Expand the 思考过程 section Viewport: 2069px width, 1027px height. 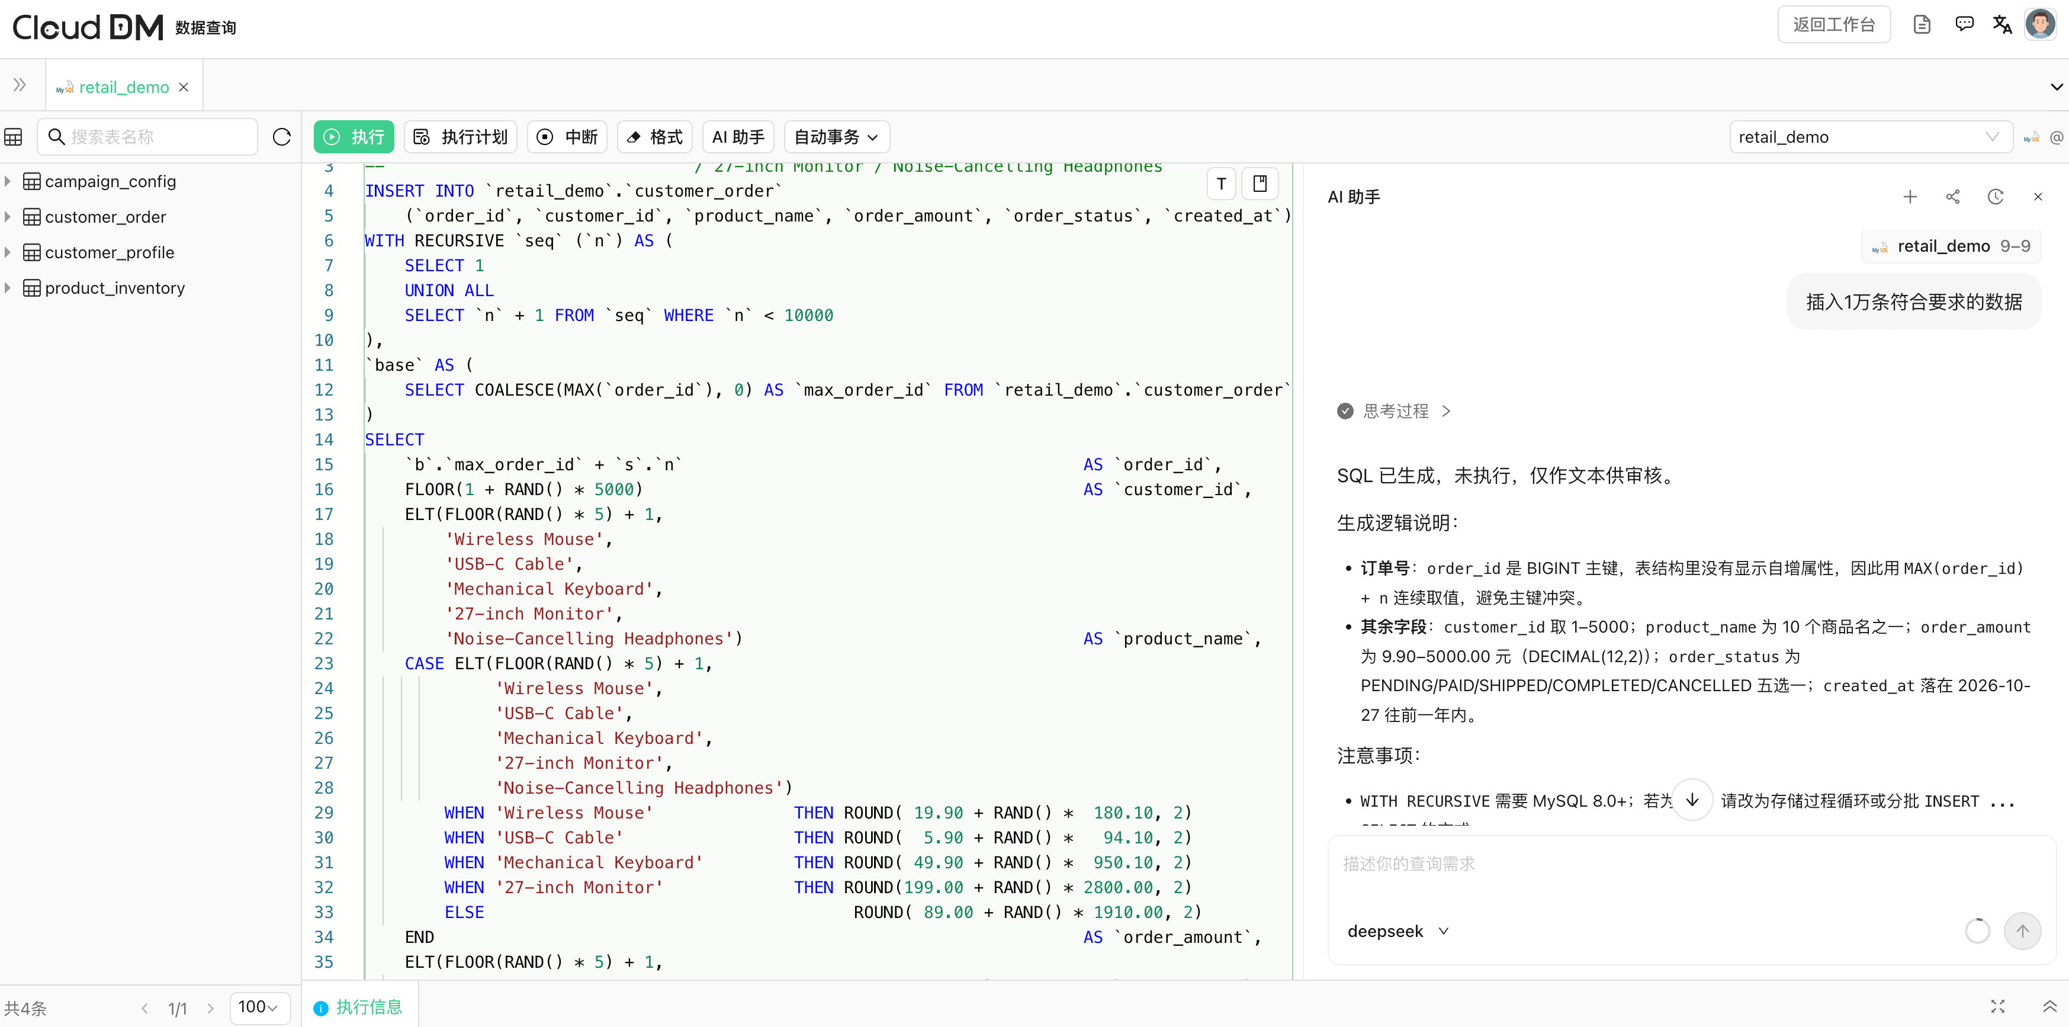click(x=1395, y=412)
